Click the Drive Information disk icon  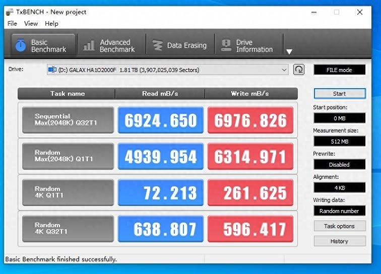[x=226, y=45]
